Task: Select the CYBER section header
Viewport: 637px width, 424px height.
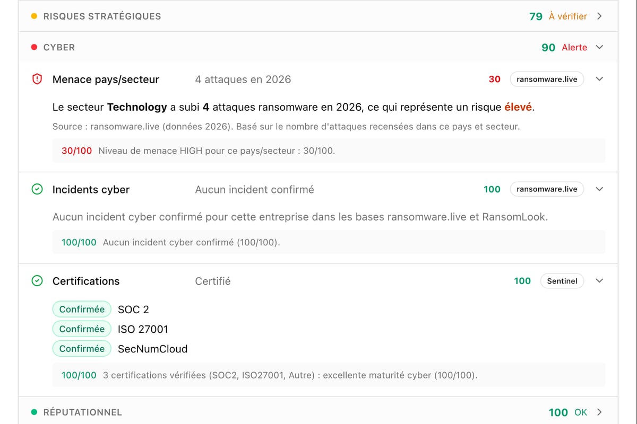Action: click(x=60, y=47)
